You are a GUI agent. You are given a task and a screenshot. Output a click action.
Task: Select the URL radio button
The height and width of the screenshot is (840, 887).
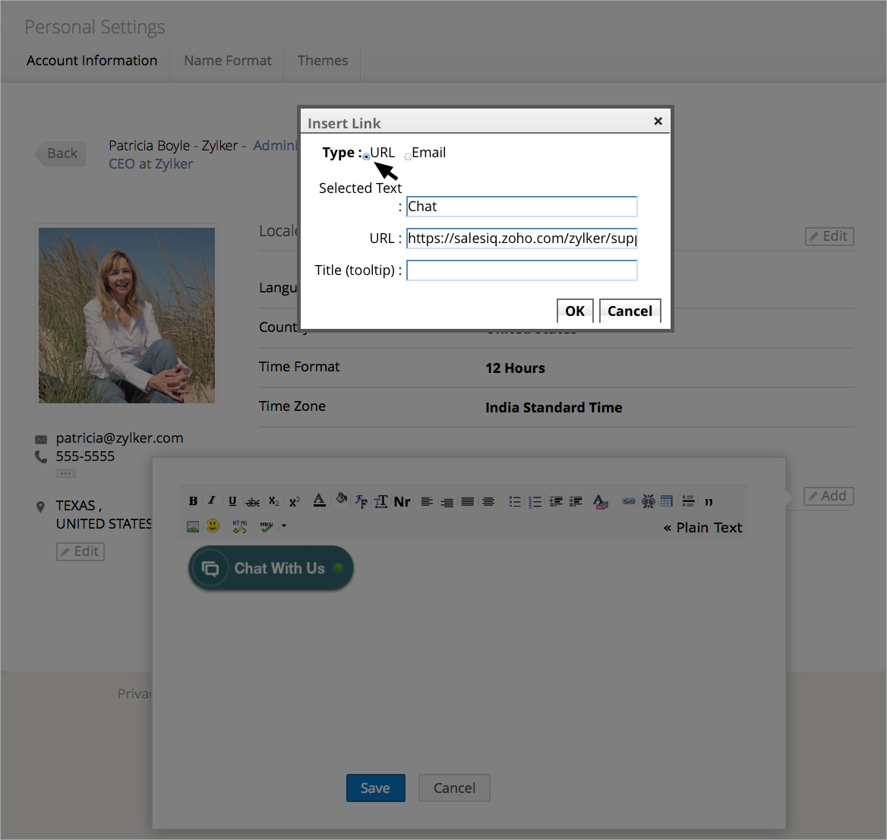pos(367,156)
